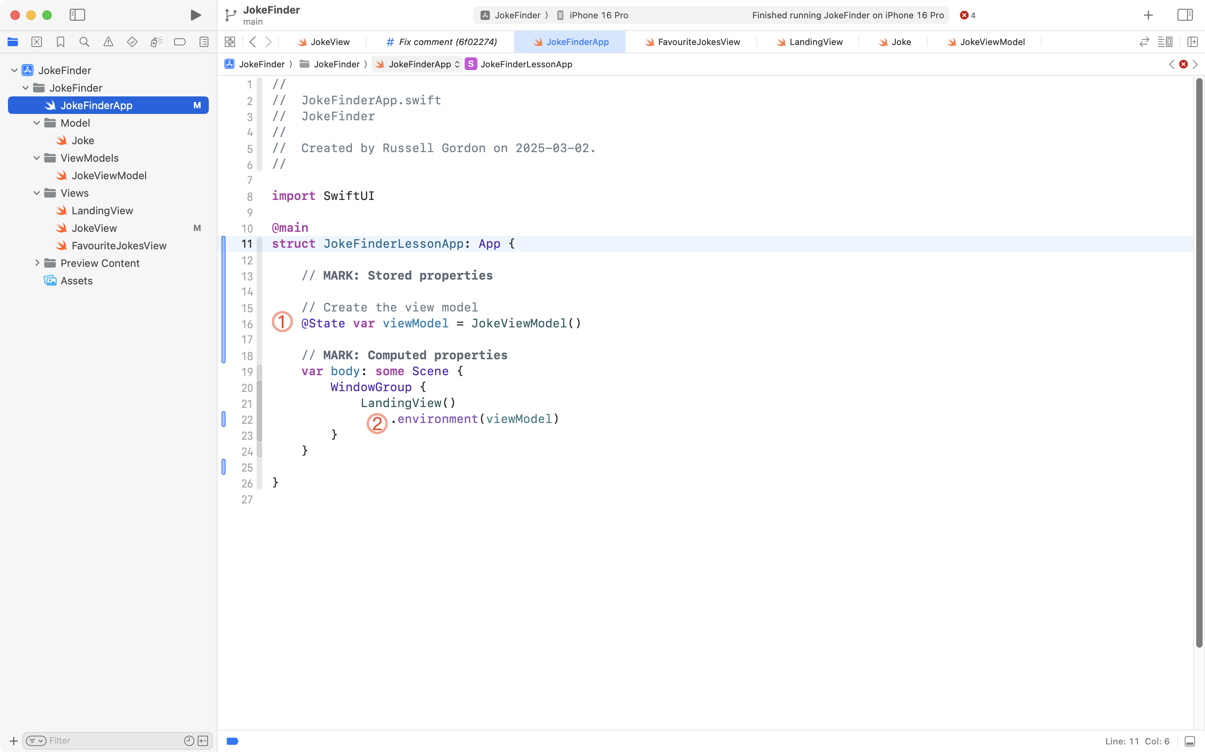Open the Test navigator diamond icon

(x=132, y=42)
